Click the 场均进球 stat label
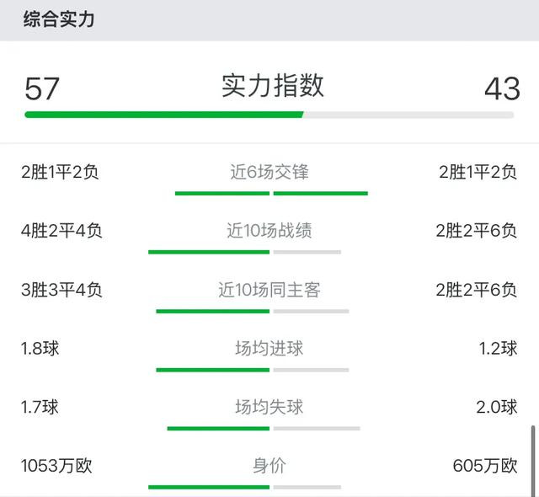539x497 pixels. (269, 348)
